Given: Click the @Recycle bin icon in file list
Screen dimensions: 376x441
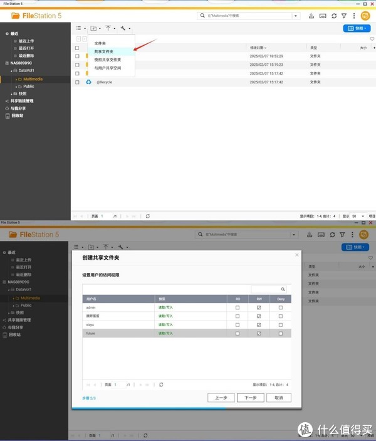Looking at the screenshot, I should 89,82.
